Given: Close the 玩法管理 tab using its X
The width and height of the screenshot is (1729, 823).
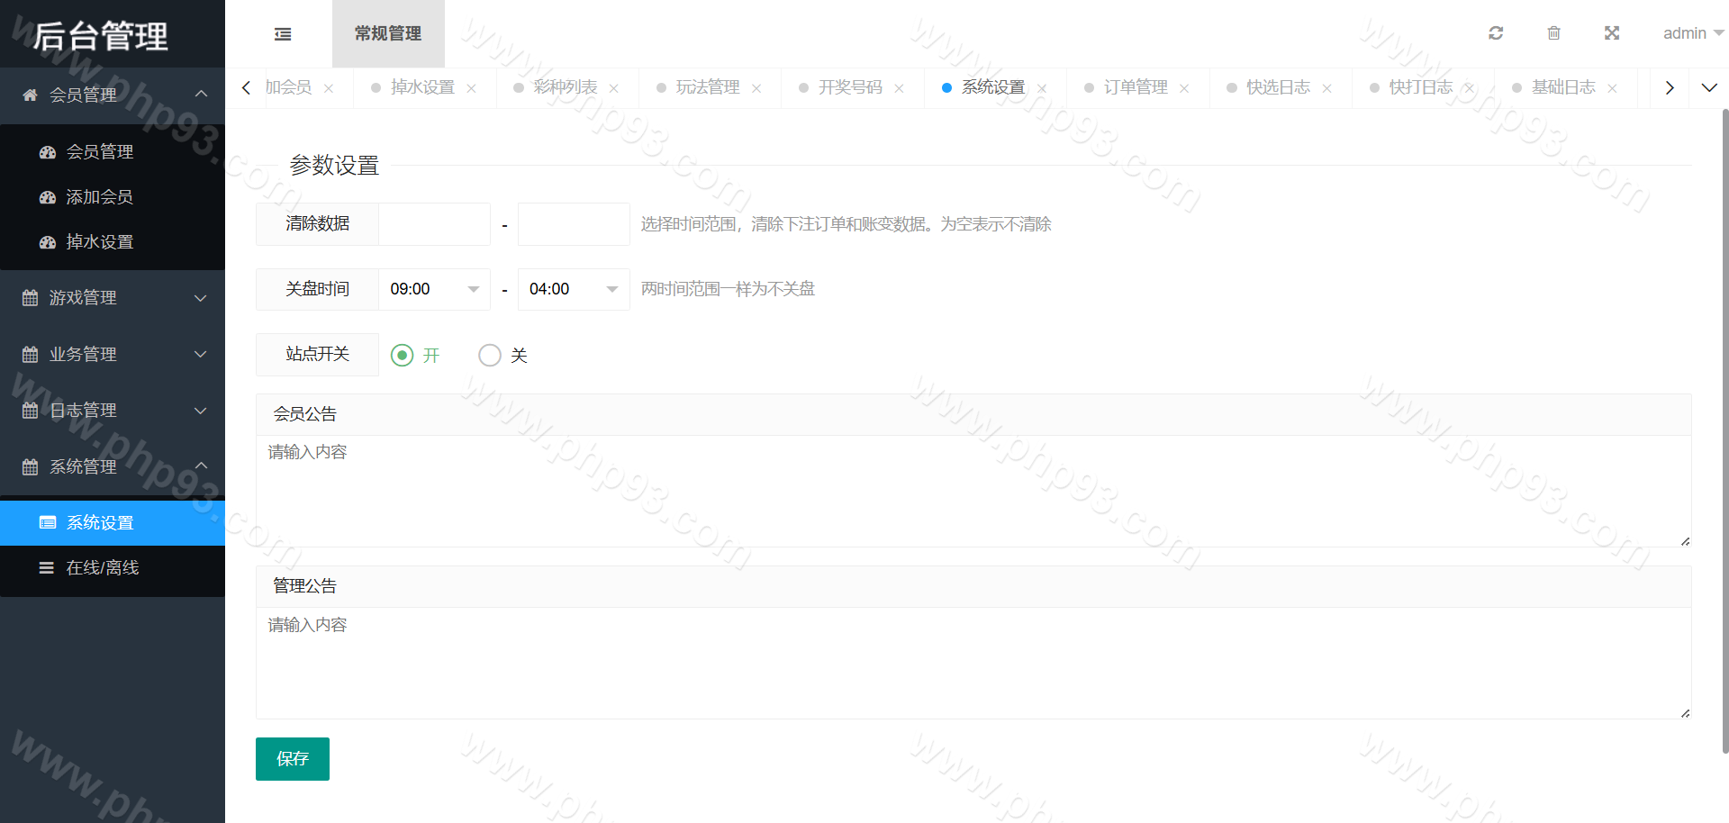Looking at the screenshot, I should 756,88.
